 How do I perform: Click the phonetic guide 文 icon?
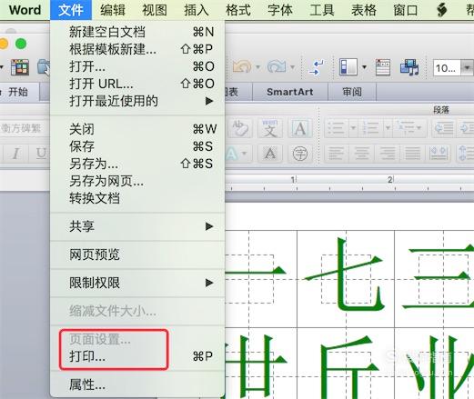coord(270,128)
